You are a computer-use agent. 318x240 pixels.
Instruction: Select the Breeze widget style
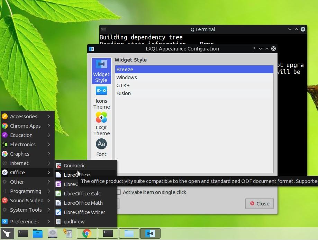coord(194,69)
